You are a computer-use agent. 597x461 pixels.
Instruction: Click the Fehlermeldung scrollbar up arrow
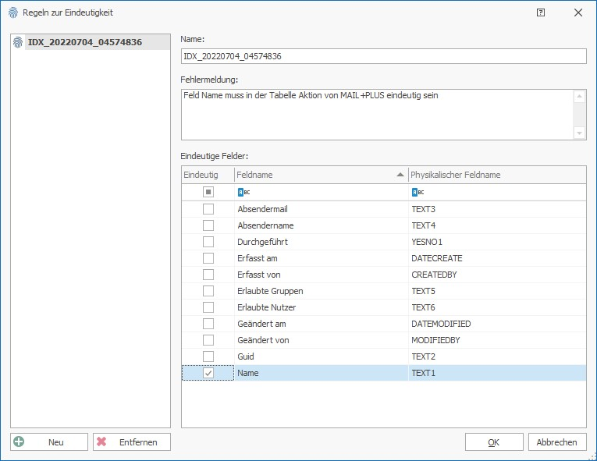click(x=579, y=96)
